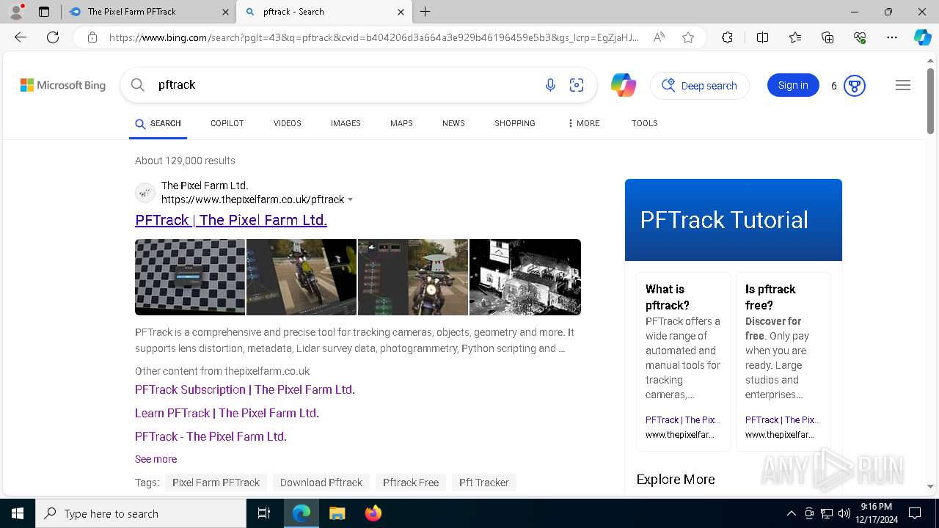
Task: Open the Is pftrack free? card
Action: pyautogui.click(x=783, y=362)
